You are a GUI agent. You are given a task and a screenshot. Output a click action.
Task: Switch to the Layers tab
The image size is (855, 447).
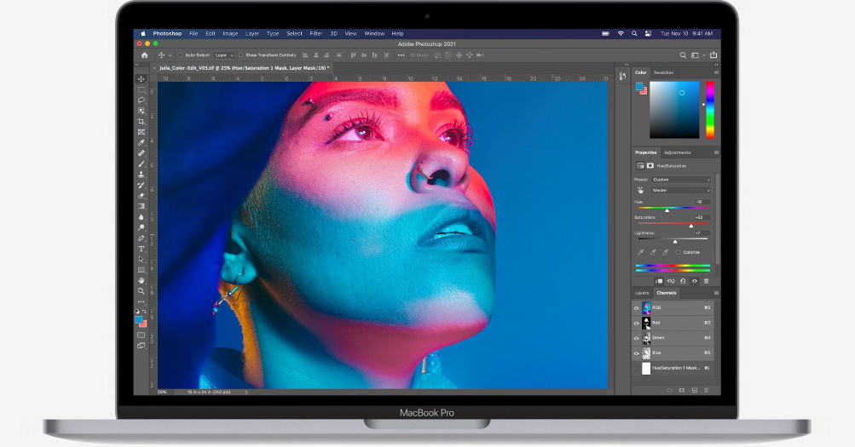tap(642, 293)
